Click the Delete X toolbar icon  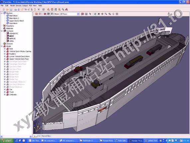[x=39, y=9]
